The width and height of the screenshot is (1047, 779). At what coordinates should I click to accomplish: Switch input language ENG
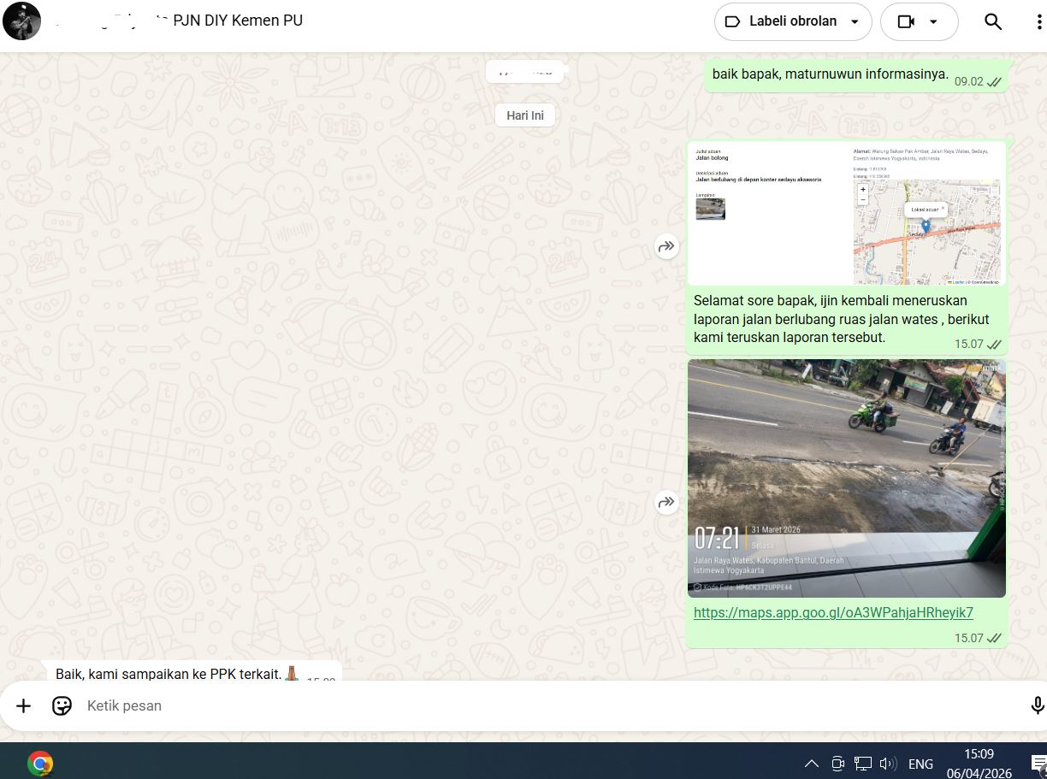[920, 764]
